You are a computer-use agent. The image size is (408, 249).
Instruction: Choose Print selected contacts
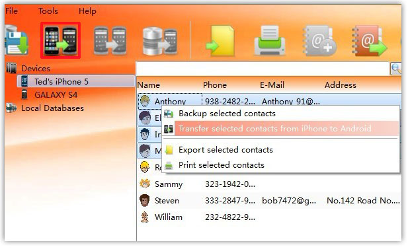coord(222,165)
